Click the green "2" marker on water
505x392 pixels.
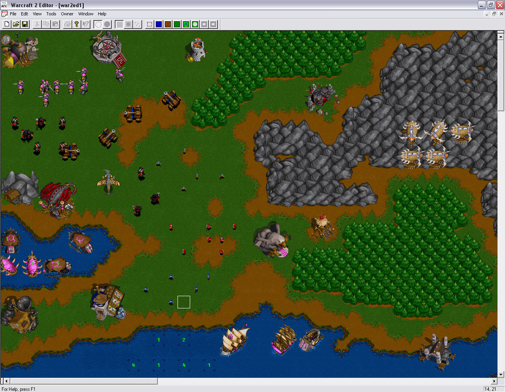point(184,340)
